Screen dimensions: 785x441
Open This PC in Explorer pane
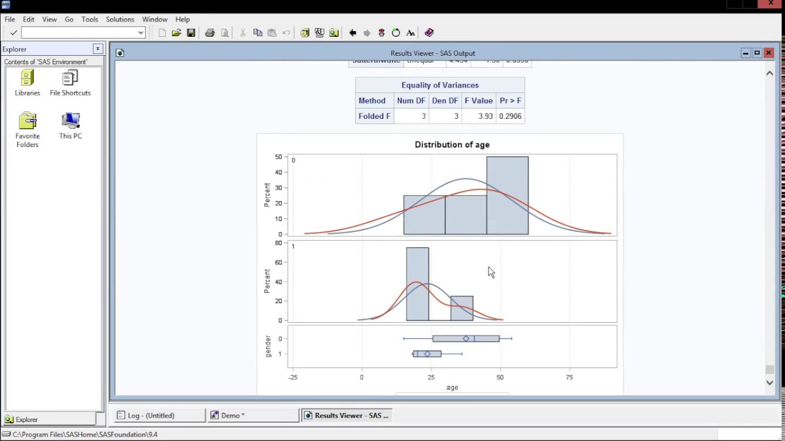71,126
